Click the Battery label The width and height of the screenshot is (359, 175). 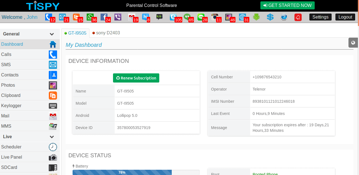click(80, 166)
